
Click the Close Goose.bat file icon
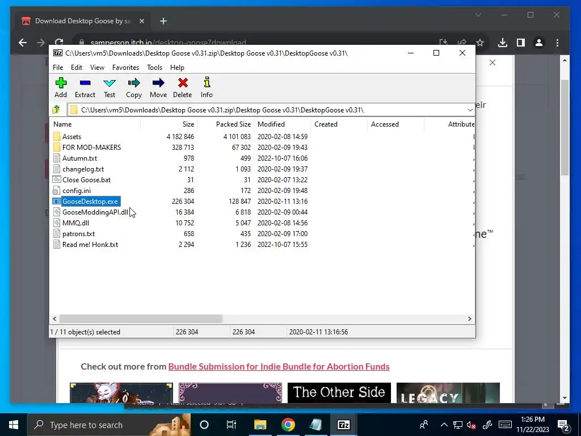pos(57,180)
